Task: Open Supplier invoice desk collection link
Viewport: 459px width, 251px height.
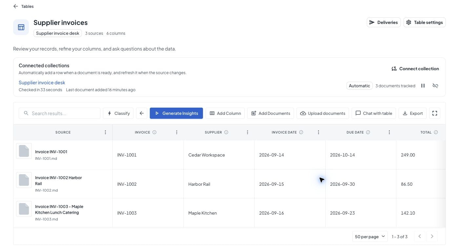Action: click(x=42, y=82)
